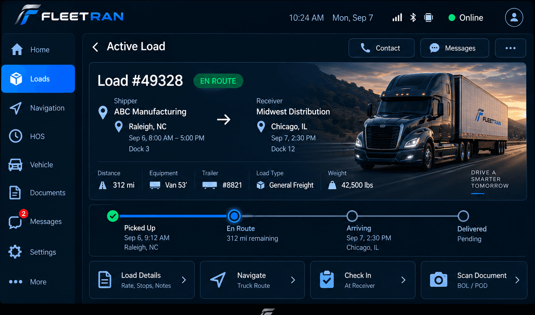Select the Arriving progress marker
The image size is (535, 315).
[x=352, y=216]
